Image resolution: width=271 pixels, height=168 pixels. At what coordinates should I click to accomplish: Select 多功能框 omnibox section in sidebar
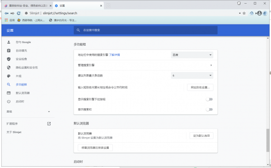click(x=21, y=85)
